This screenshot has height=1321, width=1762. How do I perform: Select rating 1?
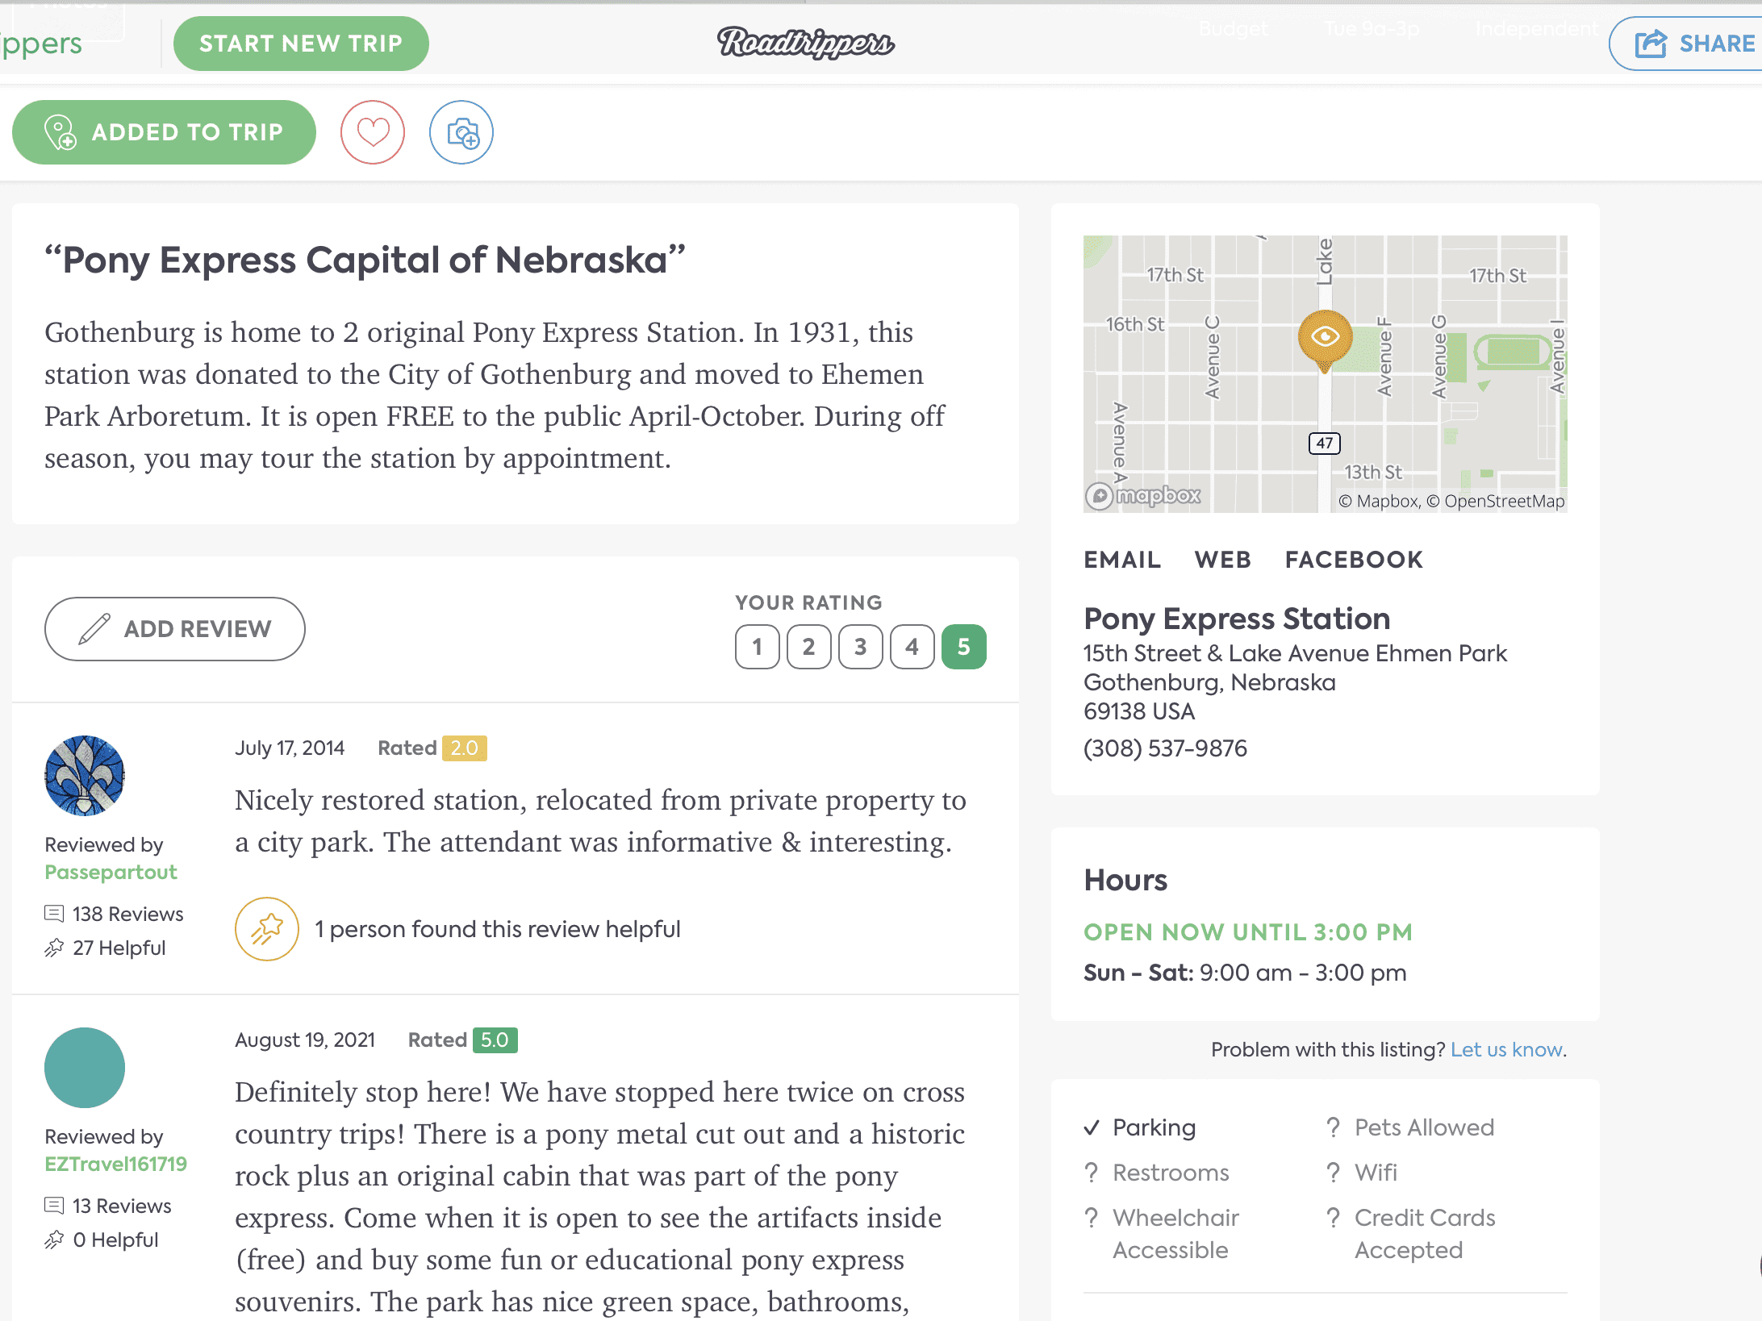757,647
